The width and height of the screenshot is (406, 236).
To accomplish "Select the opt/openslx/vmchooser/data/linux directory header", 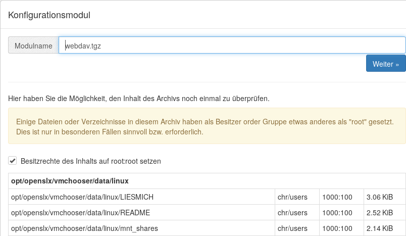I will click(x=70, y=181).
